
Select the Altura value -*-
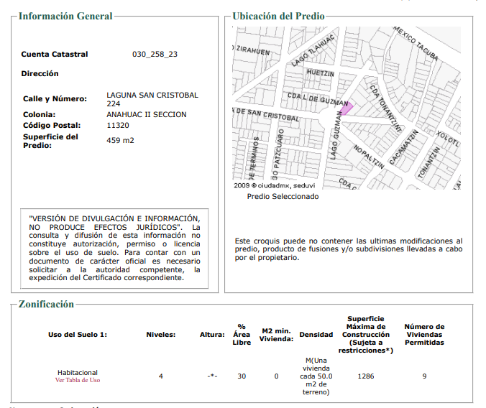(212, 376)
